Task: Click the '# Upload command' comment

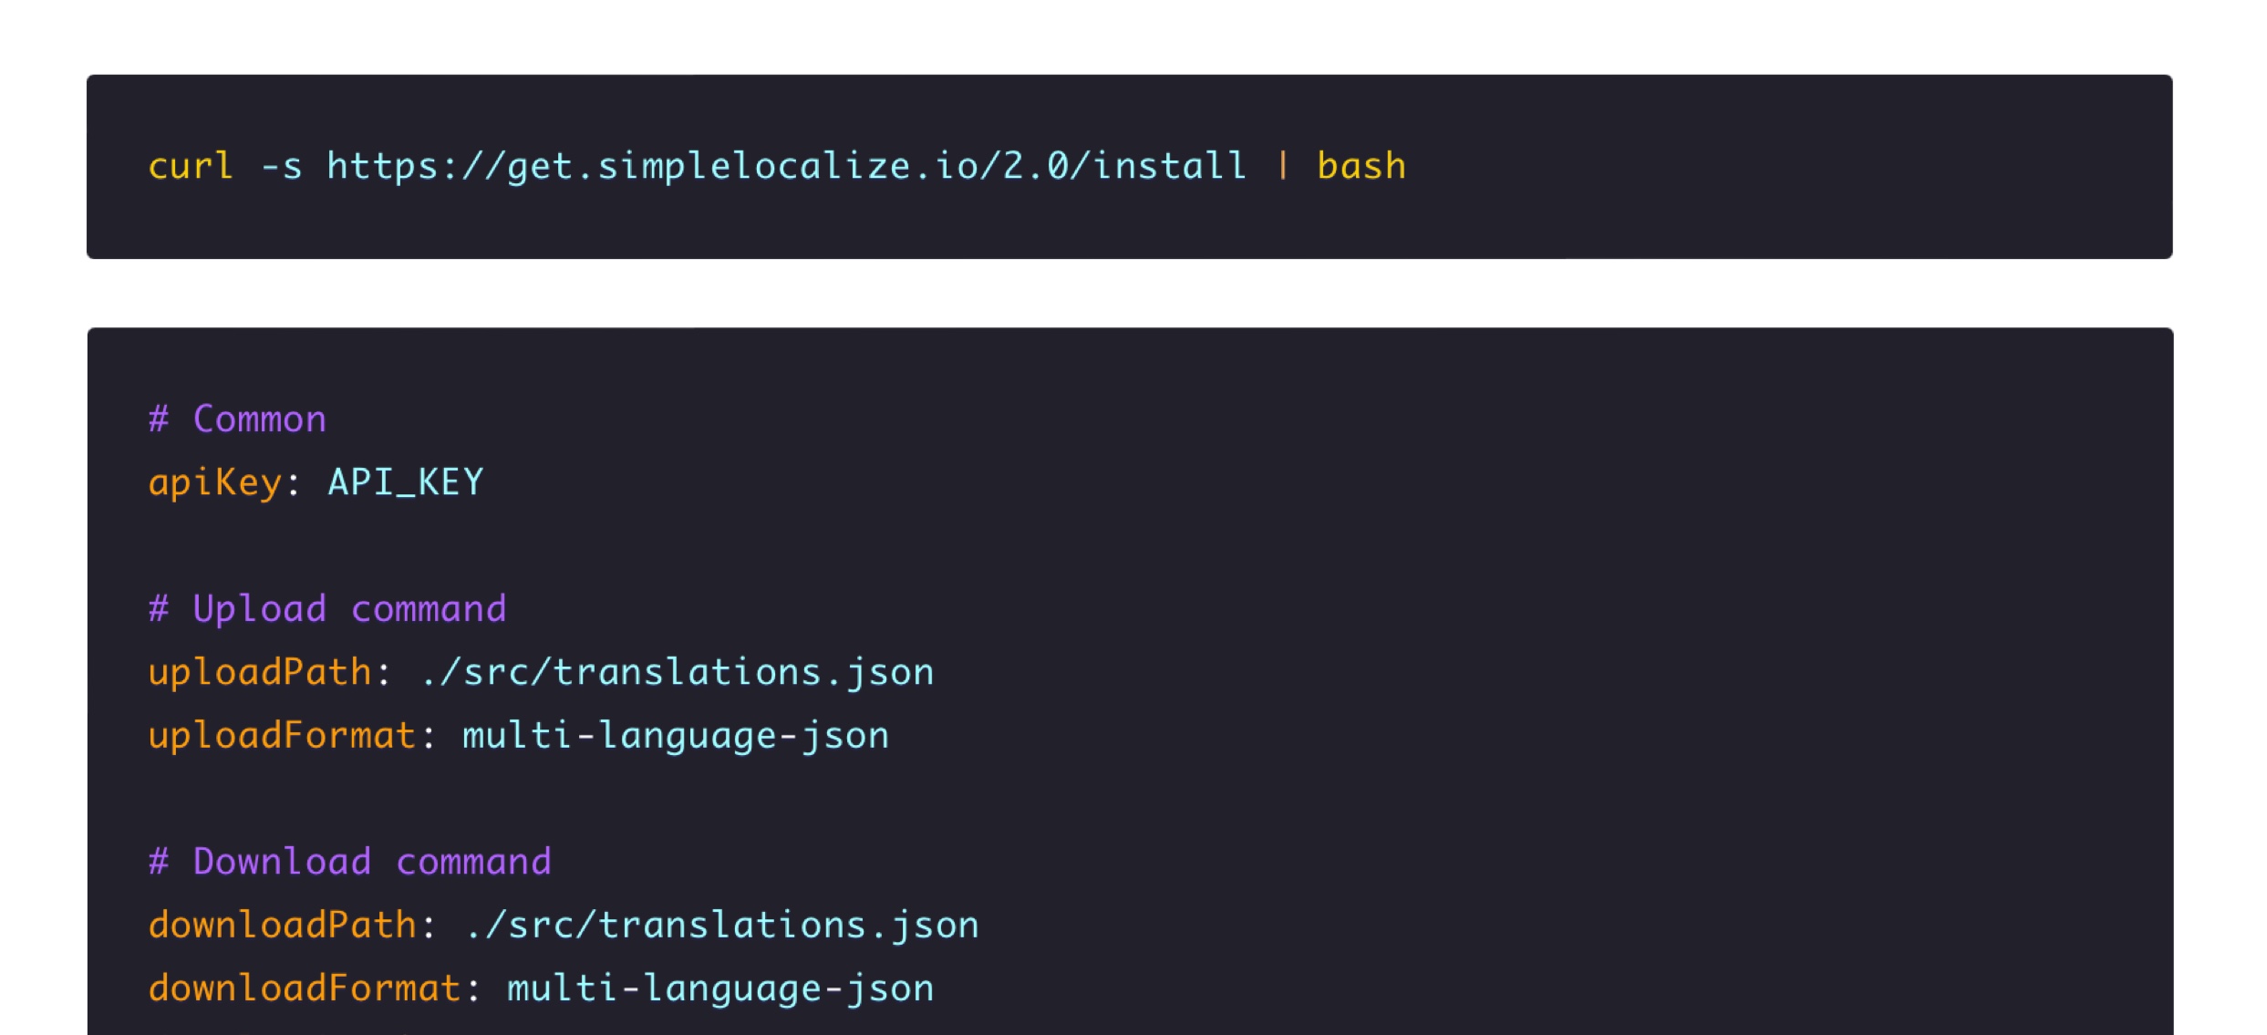Action: 327,609
